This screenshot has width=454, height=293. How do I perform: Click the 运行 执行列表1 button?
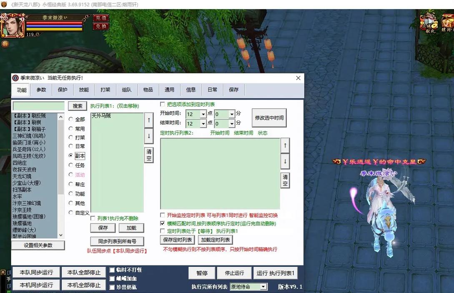pos(275,273)
